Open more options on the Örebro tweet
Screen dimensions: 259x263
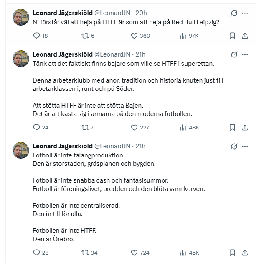pyautogui.click(x=246, y=146)
